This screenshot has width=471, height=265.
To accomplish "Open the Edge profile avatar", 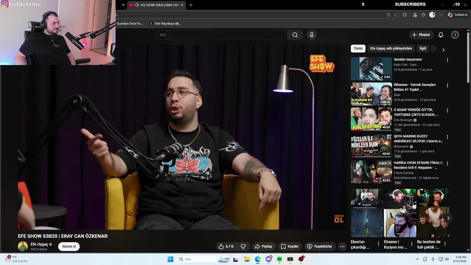I will tap(432, 15).
